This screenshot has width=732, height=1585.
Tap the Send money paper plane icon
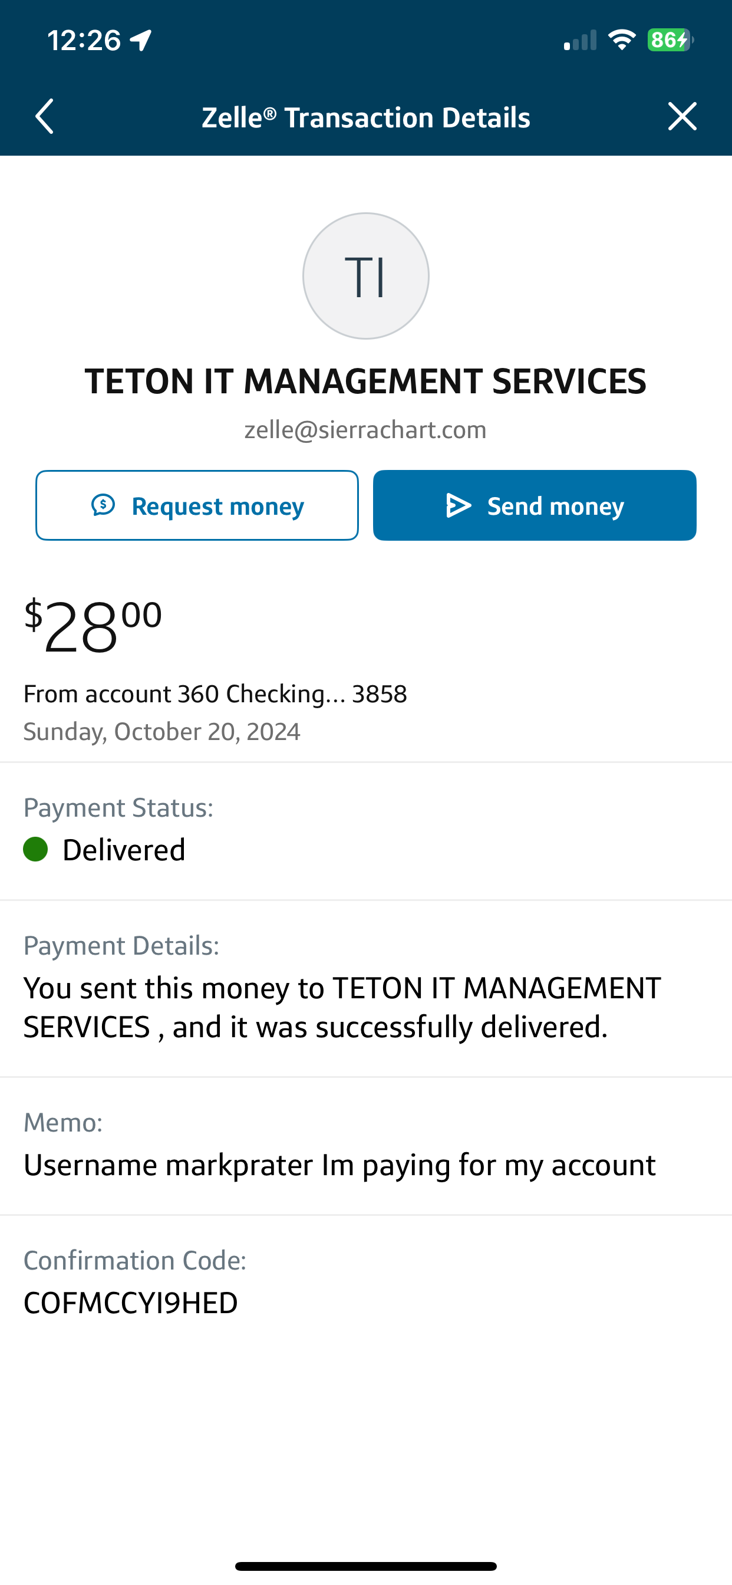point(459,506)
